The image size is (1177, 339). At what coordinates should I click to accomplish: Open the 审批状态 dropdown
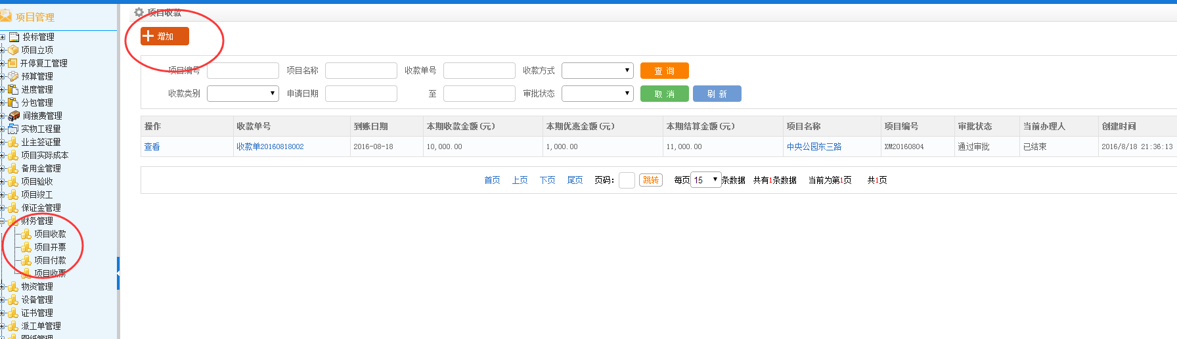pyautogui.click(x=598, y=93)
